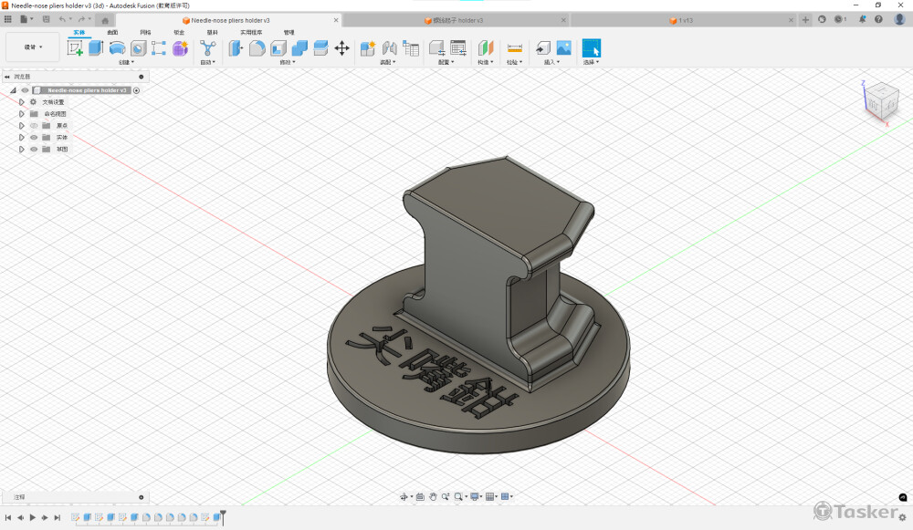Select the Create Sketch tool
The width and height of the screenshot is (913, 530).
pyautogui.click(x=75, y=48)
